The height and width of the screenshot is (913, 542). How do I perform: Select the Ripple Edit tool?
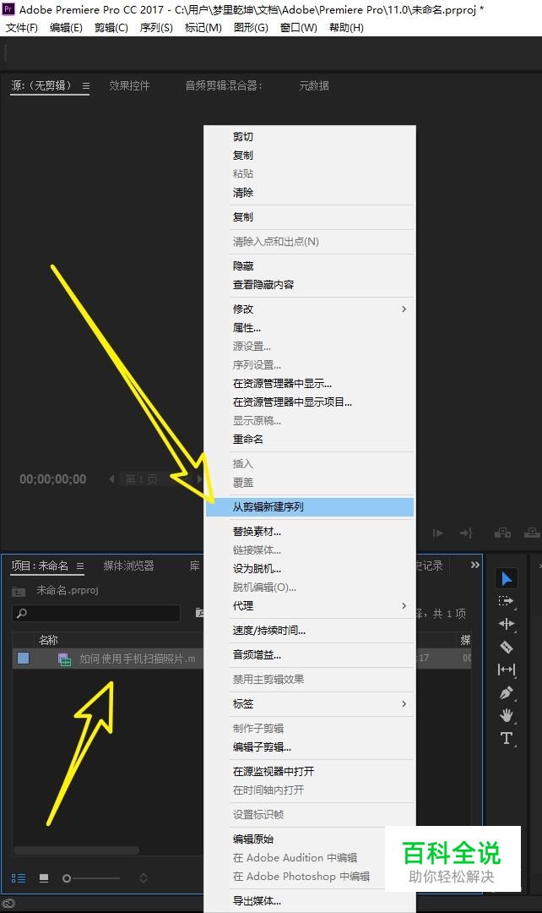click(x=506, y=624)
